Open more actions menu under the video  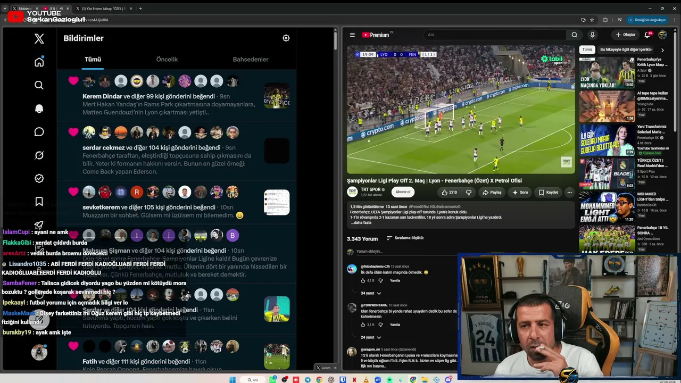point(569,192)
